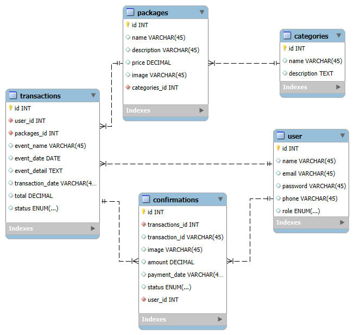The height and width of the screenshot is (335, 354).
Task: Select 'name VARCHAR(45)' column in user
Action: (x=309, y=161)
